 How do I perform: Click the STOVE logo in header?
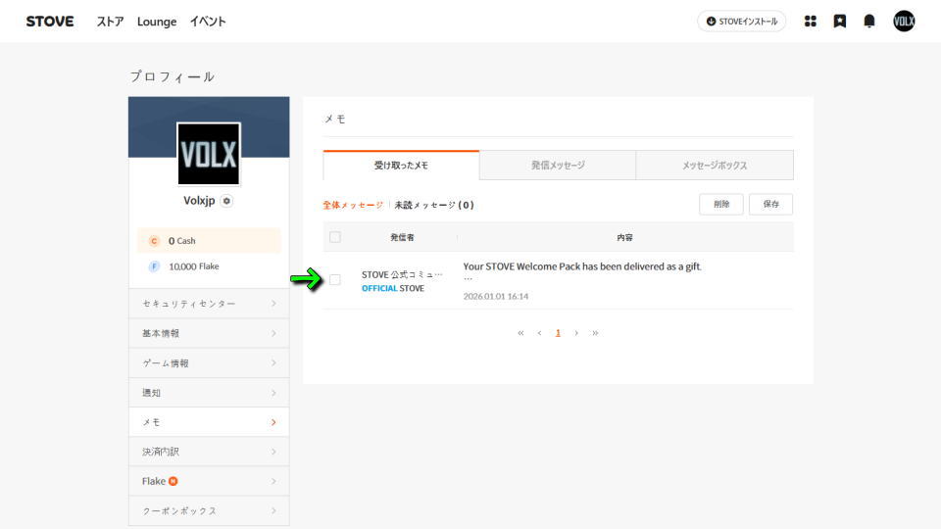50,22
